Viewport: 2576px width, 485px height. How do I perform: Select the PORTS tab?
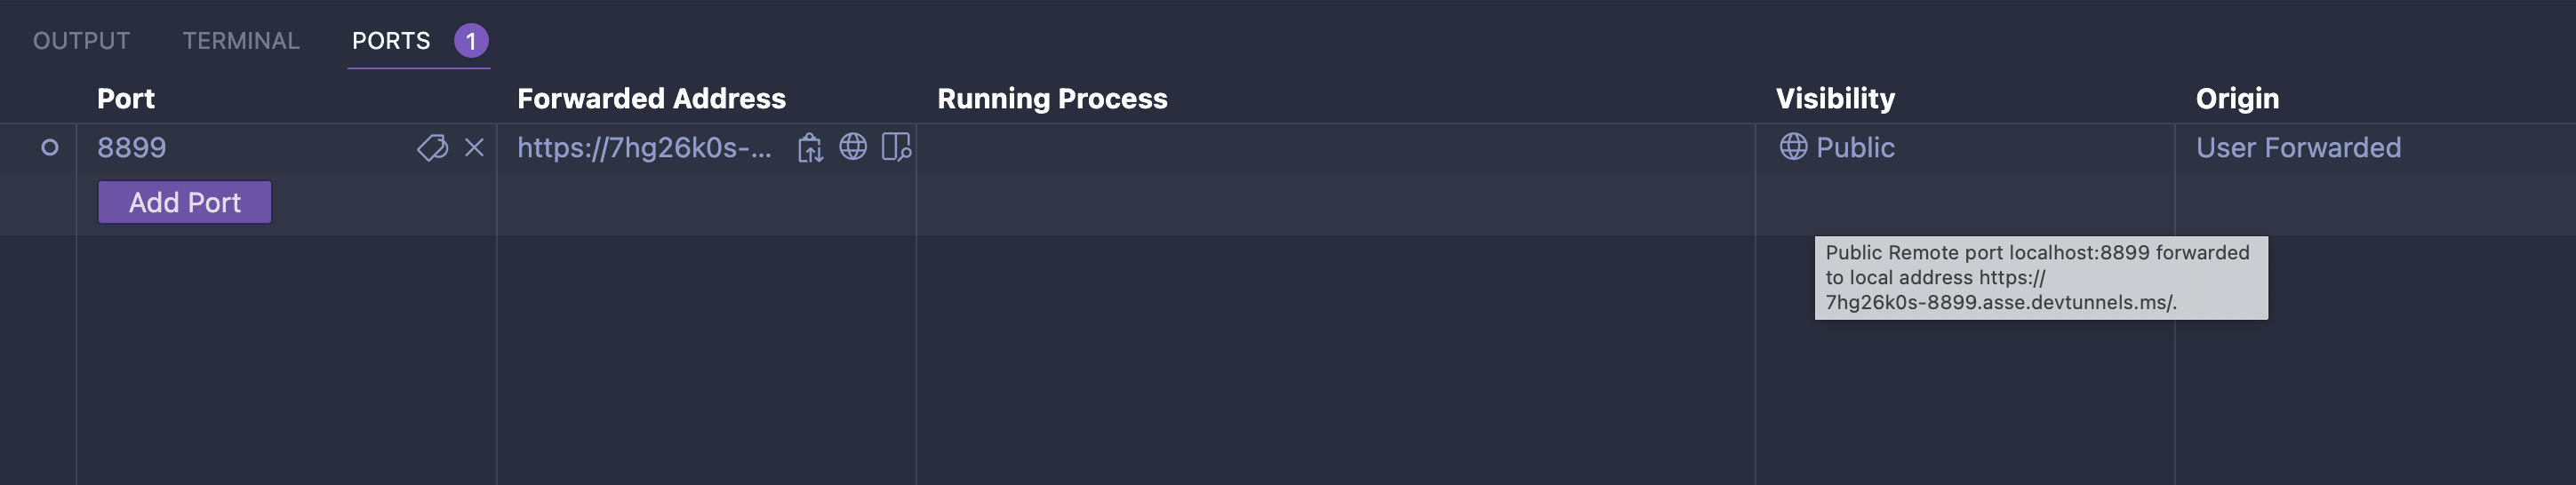coord(391,41)
